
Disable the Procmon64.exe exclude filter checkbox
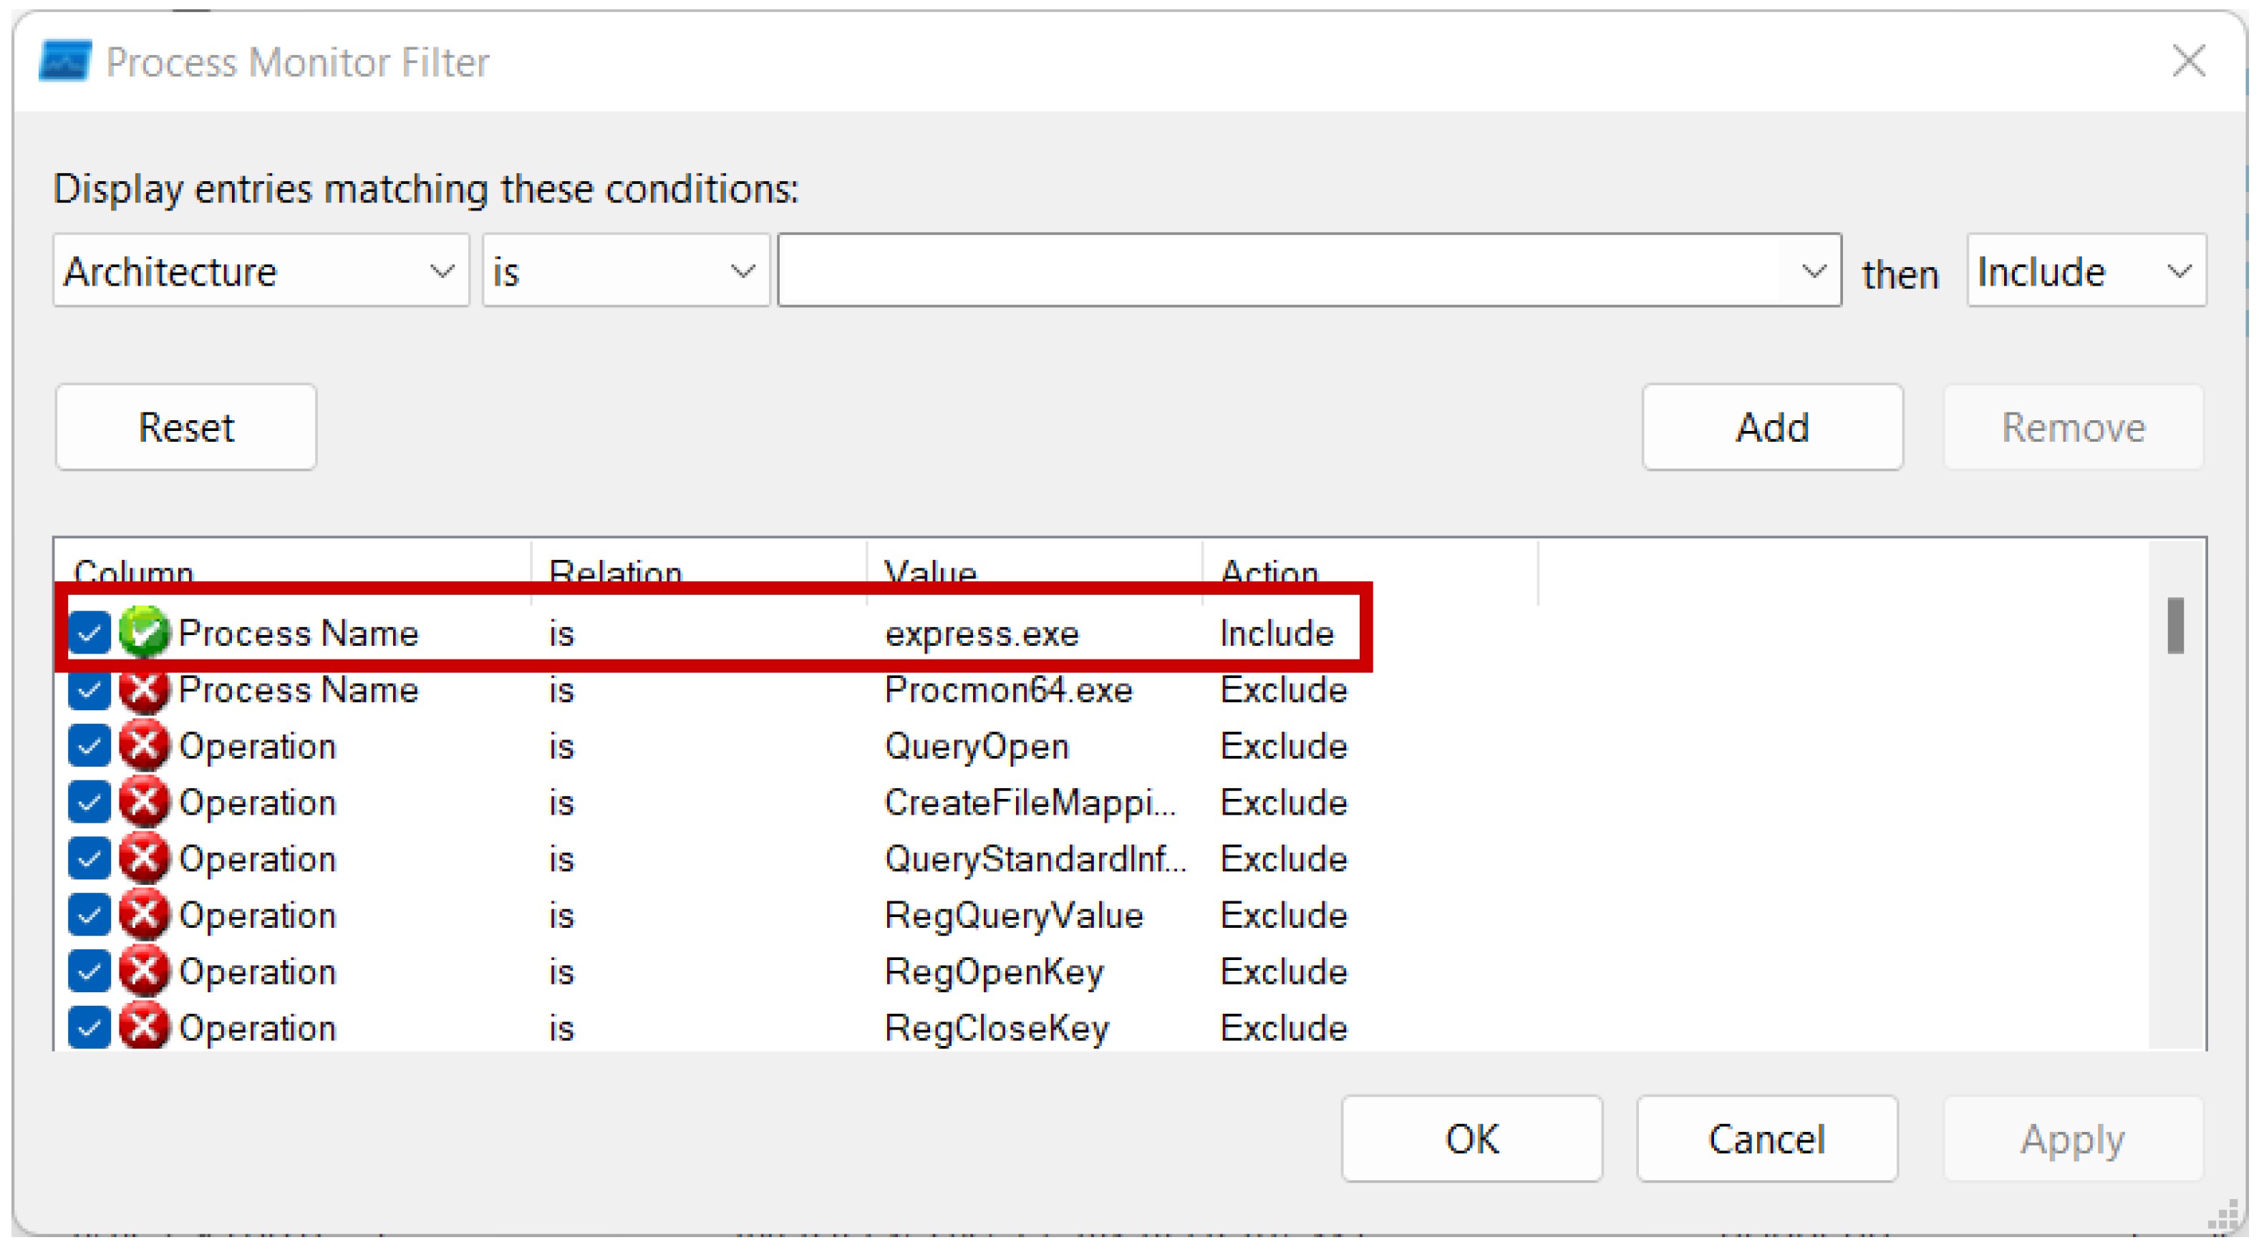pos(90,690)
